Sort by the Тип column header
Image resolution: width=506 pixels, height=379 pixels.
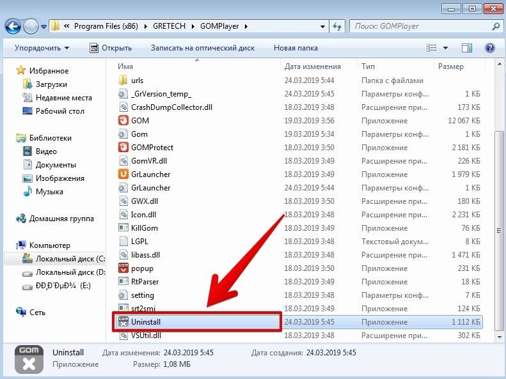[x=368, y=66]
